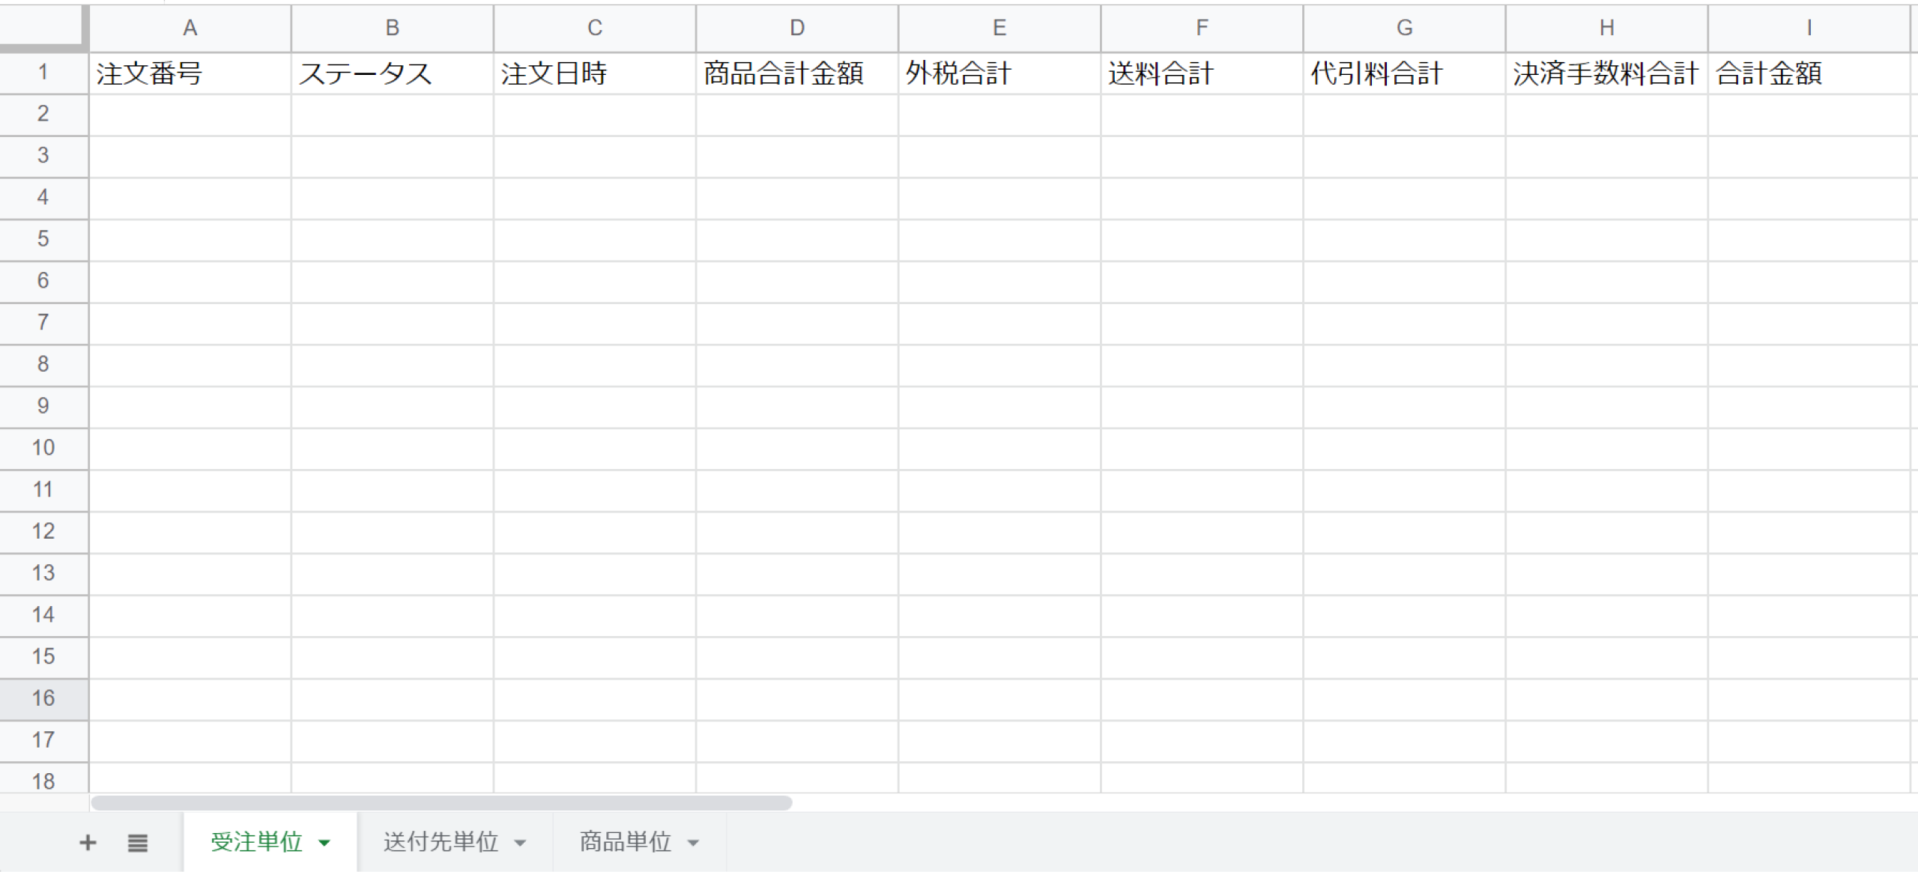Click the select-all corner box

[42, 27]
